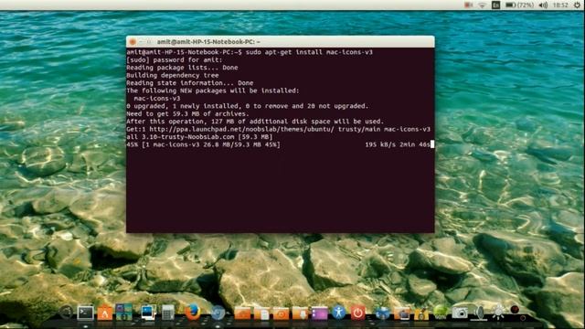Open the 'En' keyboard layout indicator
This screenshot has height=329, width=585.
[x=495, y=5]
